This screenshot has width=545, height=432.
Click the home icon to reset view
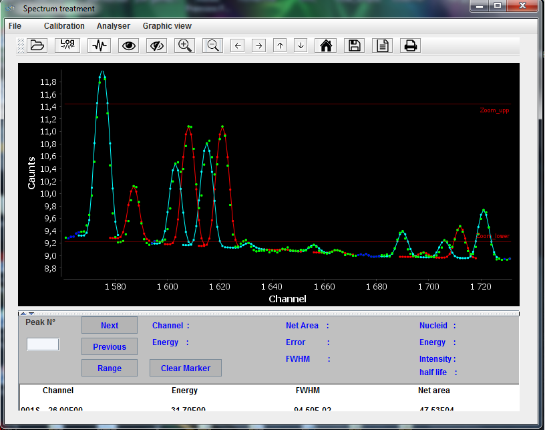click(x=325, y=45)
